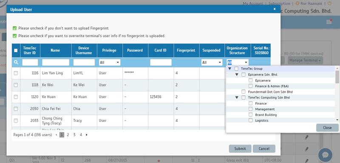Click the Card ID filter field
This screenshot has height=163, width=340.
[161, 62]
